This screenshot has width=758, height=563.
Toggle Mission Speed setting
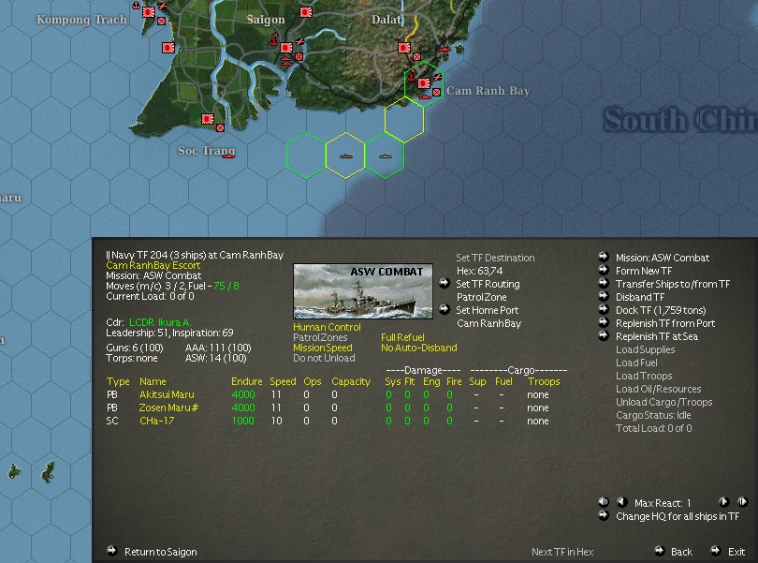click(x=323, y=348)
